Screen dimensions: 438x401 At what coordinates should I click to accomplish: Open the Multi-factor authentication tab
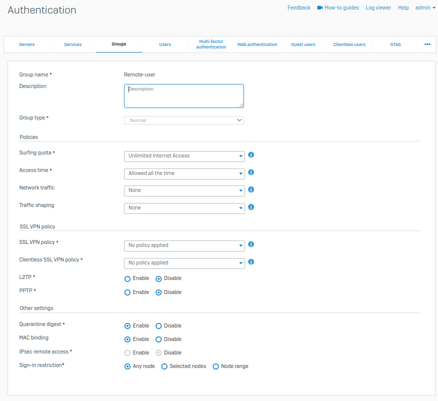[211, 44]
